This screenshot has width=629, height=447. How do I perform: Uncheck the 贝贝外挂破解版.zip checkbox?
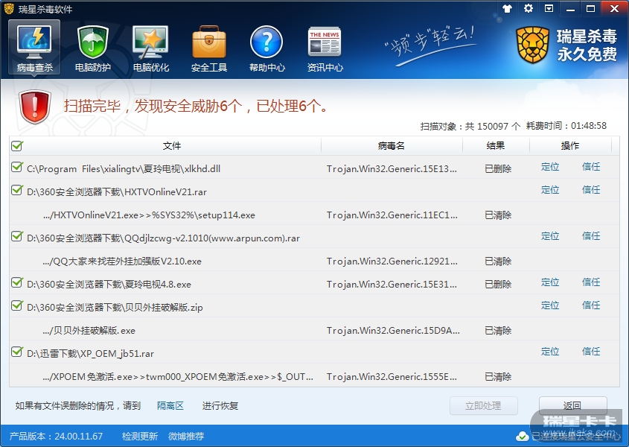17,305
